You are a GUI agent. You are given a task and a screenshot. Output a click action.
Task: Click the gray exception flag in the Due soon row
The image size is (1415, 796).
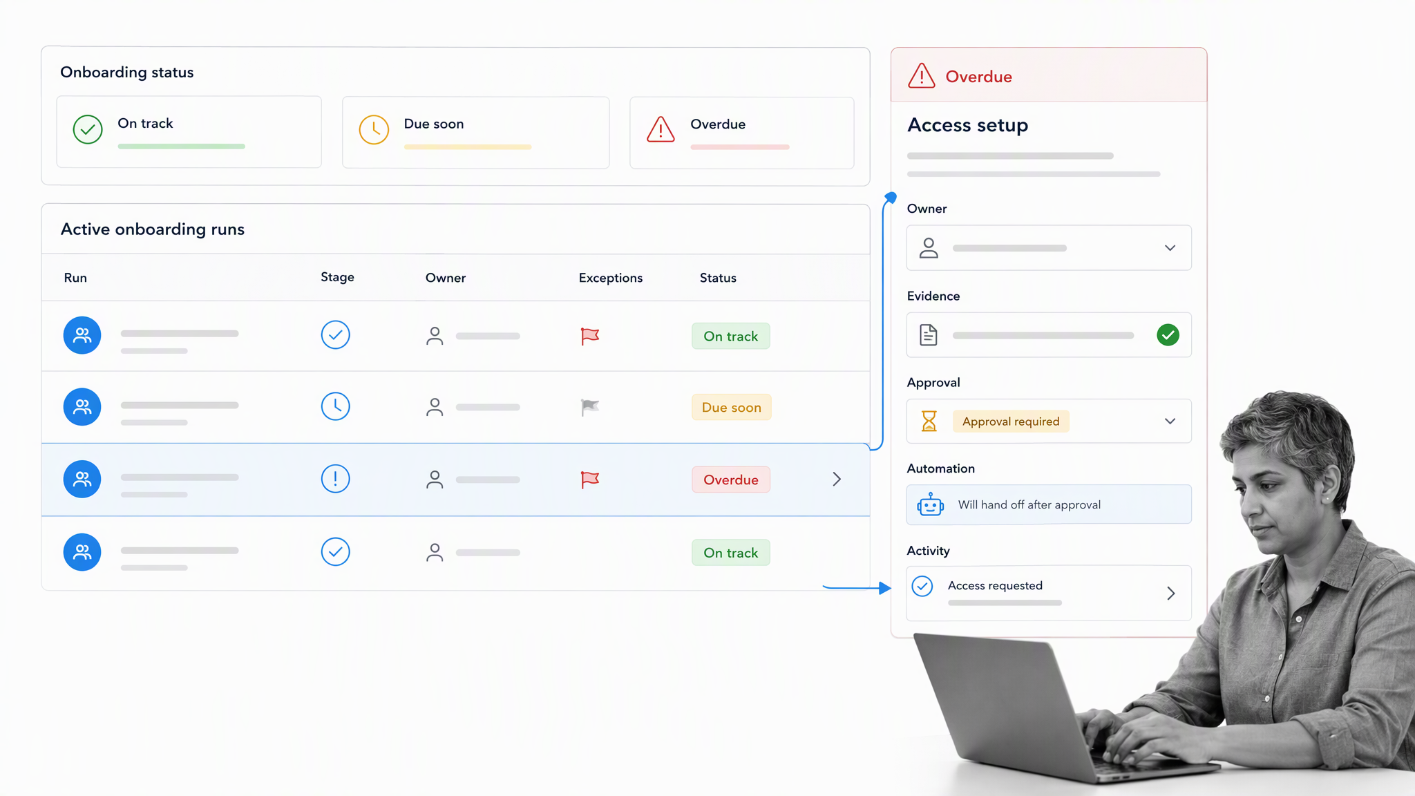(590, 408)
